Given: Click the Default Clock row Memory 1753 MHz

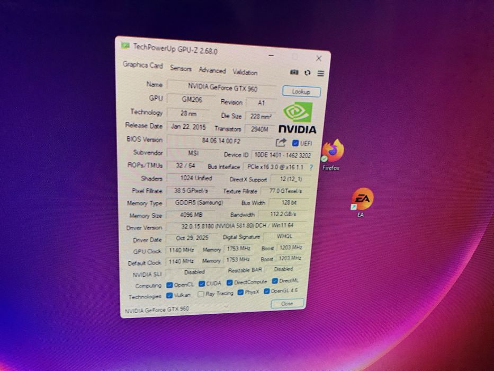Looking at the screenshot, I should tap(238, 260).
